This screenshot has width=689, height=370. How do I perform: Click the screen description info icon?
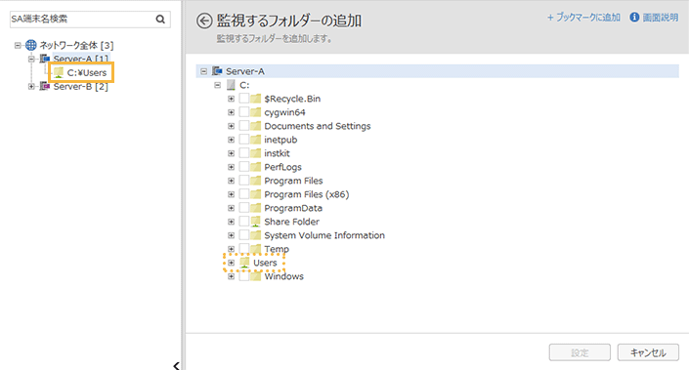pyautogui.click(x=634, y=18)
